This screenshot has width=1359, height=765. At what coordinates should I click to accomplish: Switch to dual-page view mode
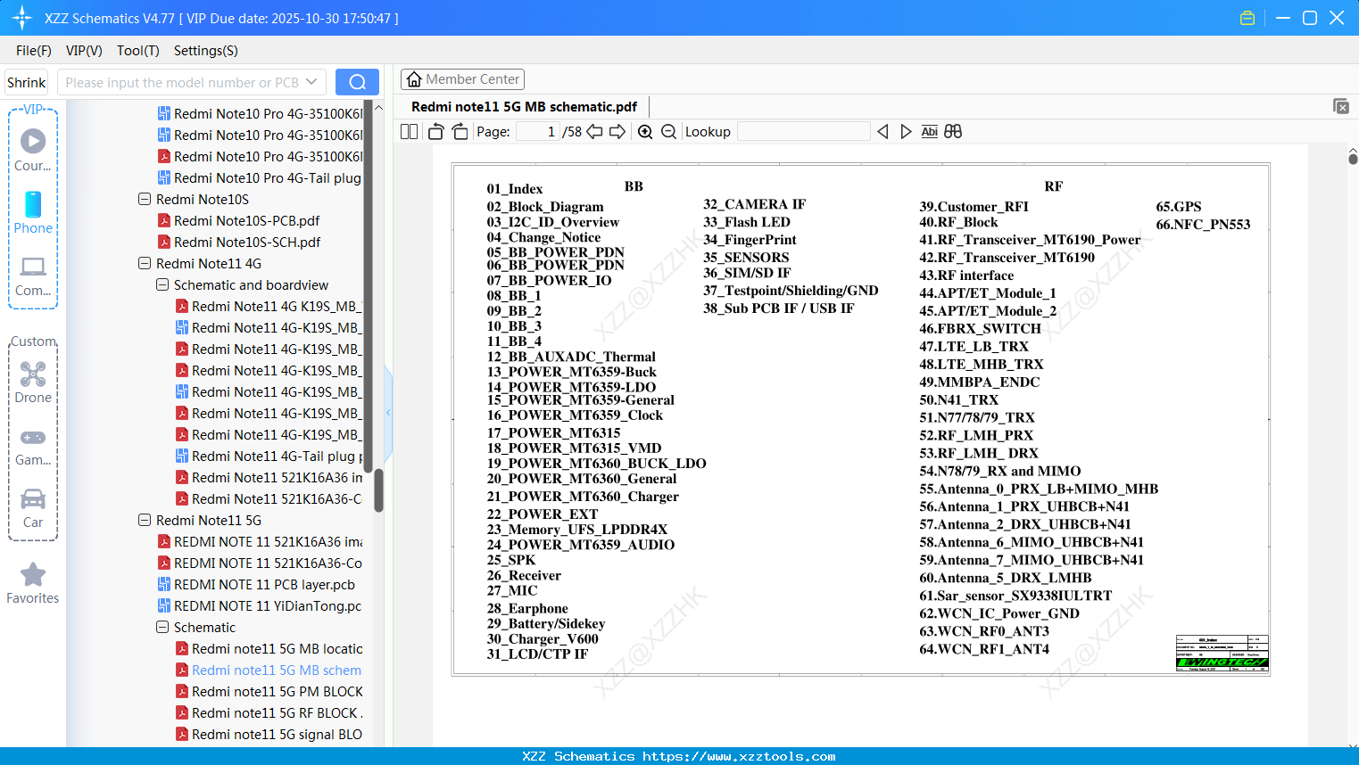[408, 131]
